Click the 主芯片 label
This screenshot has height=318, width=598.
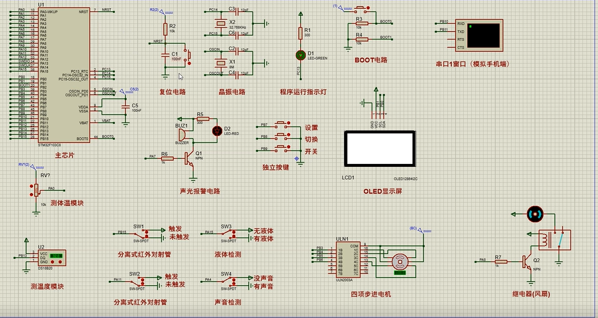tap(64, 155)
